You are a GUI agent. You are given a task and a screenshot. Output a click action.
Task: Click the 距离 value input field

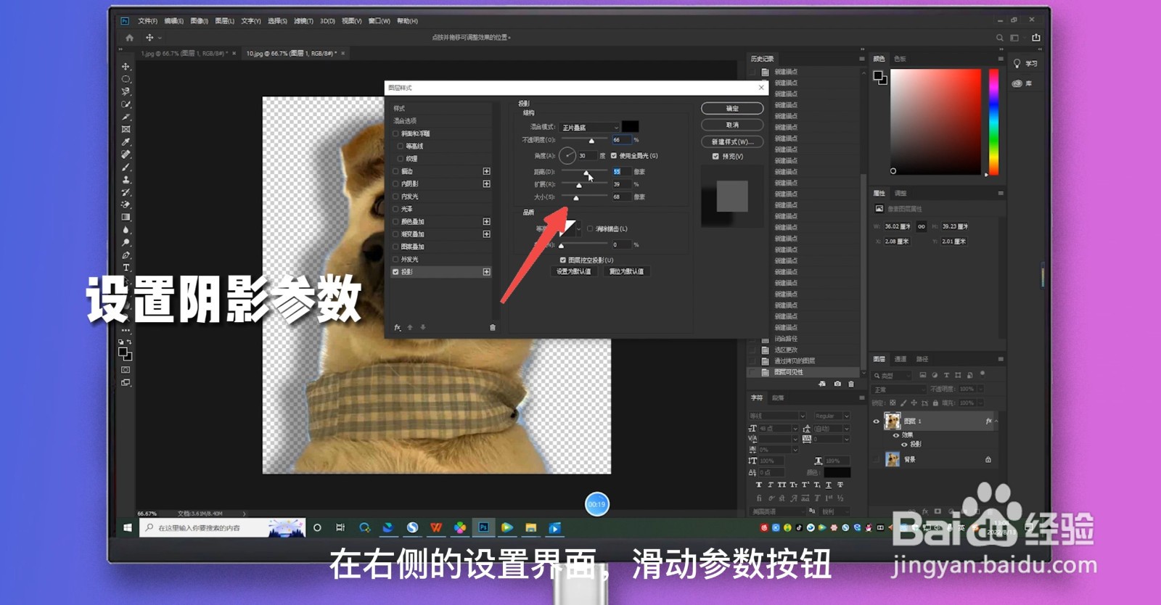point(621,172)
